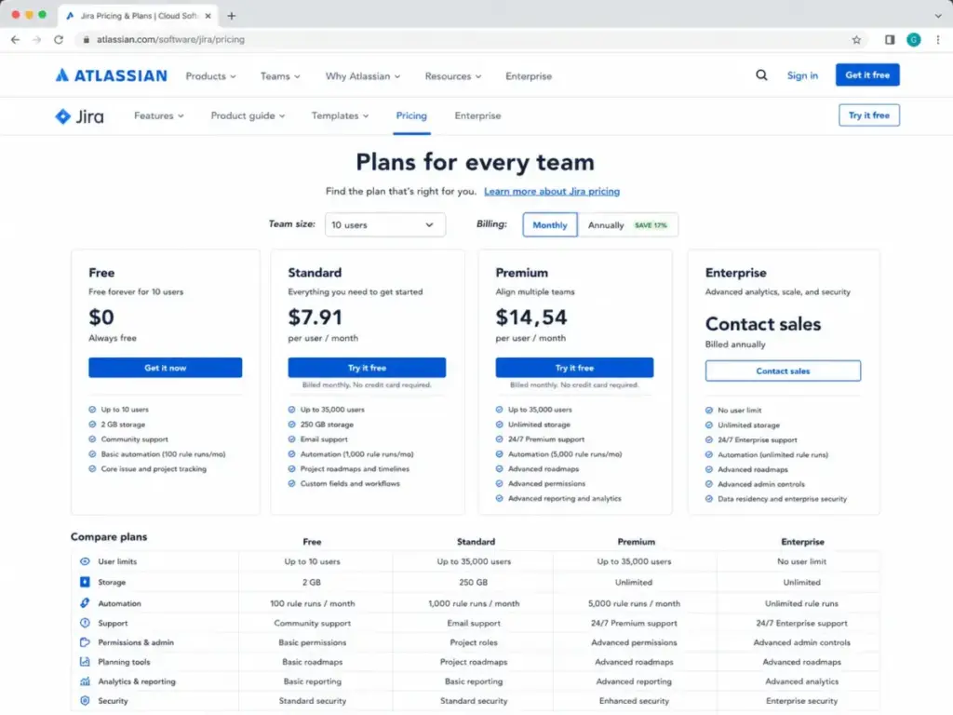Click the Sign in link
This screenshot has width=953, height=715.
802,75
